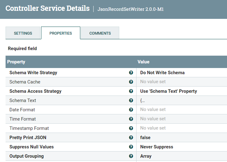The width and height of the screenshot is (227, 162).
Task: Toggle Pretty Print JSON false value
Action: [145, 138]
